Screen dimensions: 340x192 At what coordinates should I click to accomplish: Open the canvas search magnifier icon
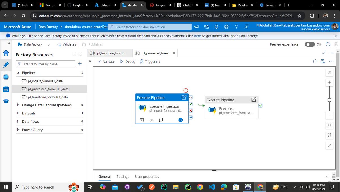[x=330, y=73]
